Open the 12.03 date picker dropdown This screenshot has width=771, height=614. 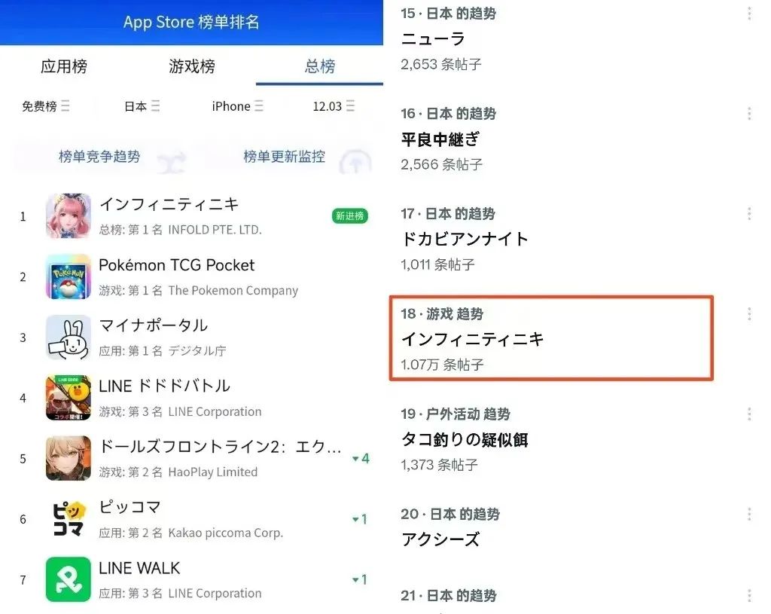[334, 106]
